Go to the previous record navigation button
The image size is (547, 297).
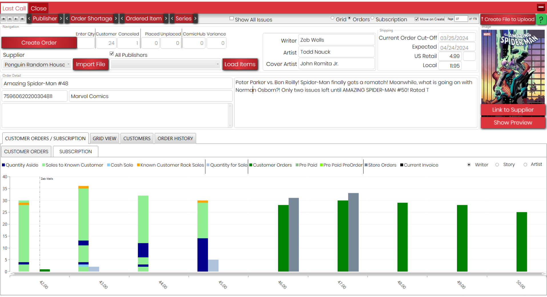point(10,19)
